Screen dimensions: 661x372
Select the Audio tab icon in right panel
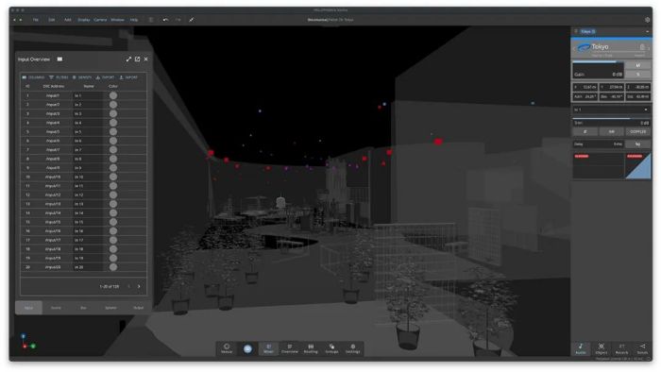pyautogui.click(x=581, y=348)
